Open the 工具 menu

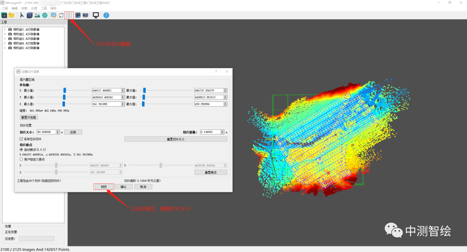[44, 8]
